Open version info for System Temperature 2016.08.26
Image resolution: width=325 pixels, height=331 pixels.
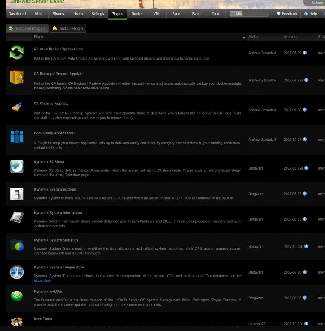tap(305, 272)
